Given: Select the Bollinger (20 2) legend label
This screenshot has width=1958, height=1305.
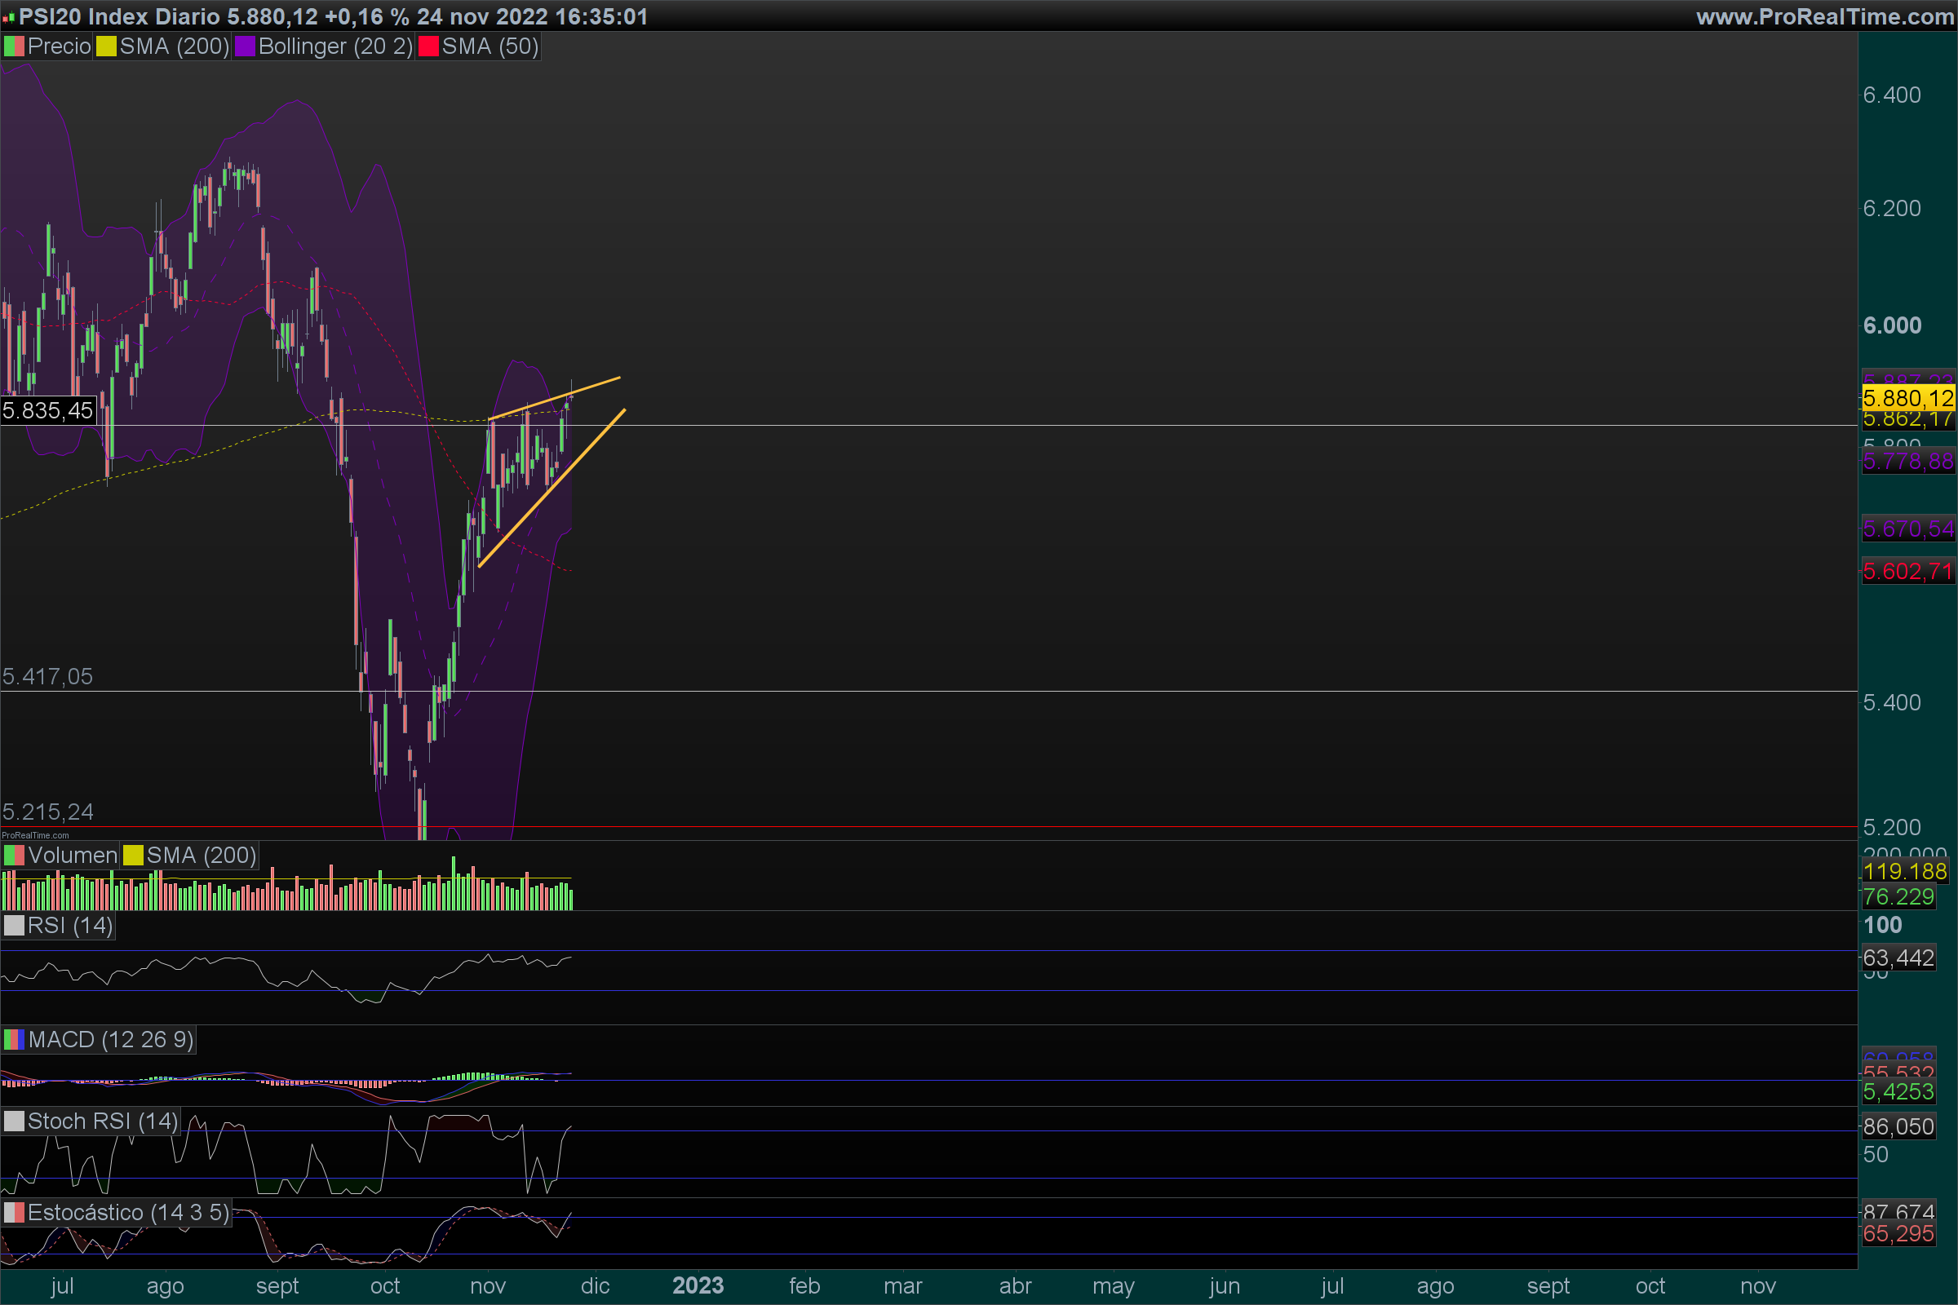Looking at the screenshot, I should pos(335,46).
